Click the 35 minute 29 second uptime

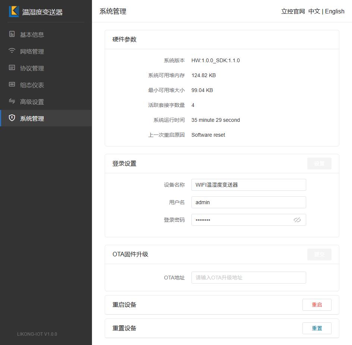tap(216, 120)
